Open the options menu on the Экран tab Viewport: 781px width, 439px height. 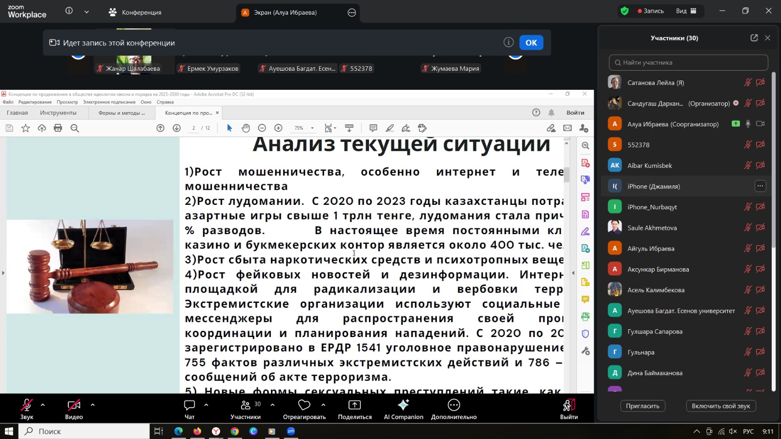point(352,13)
